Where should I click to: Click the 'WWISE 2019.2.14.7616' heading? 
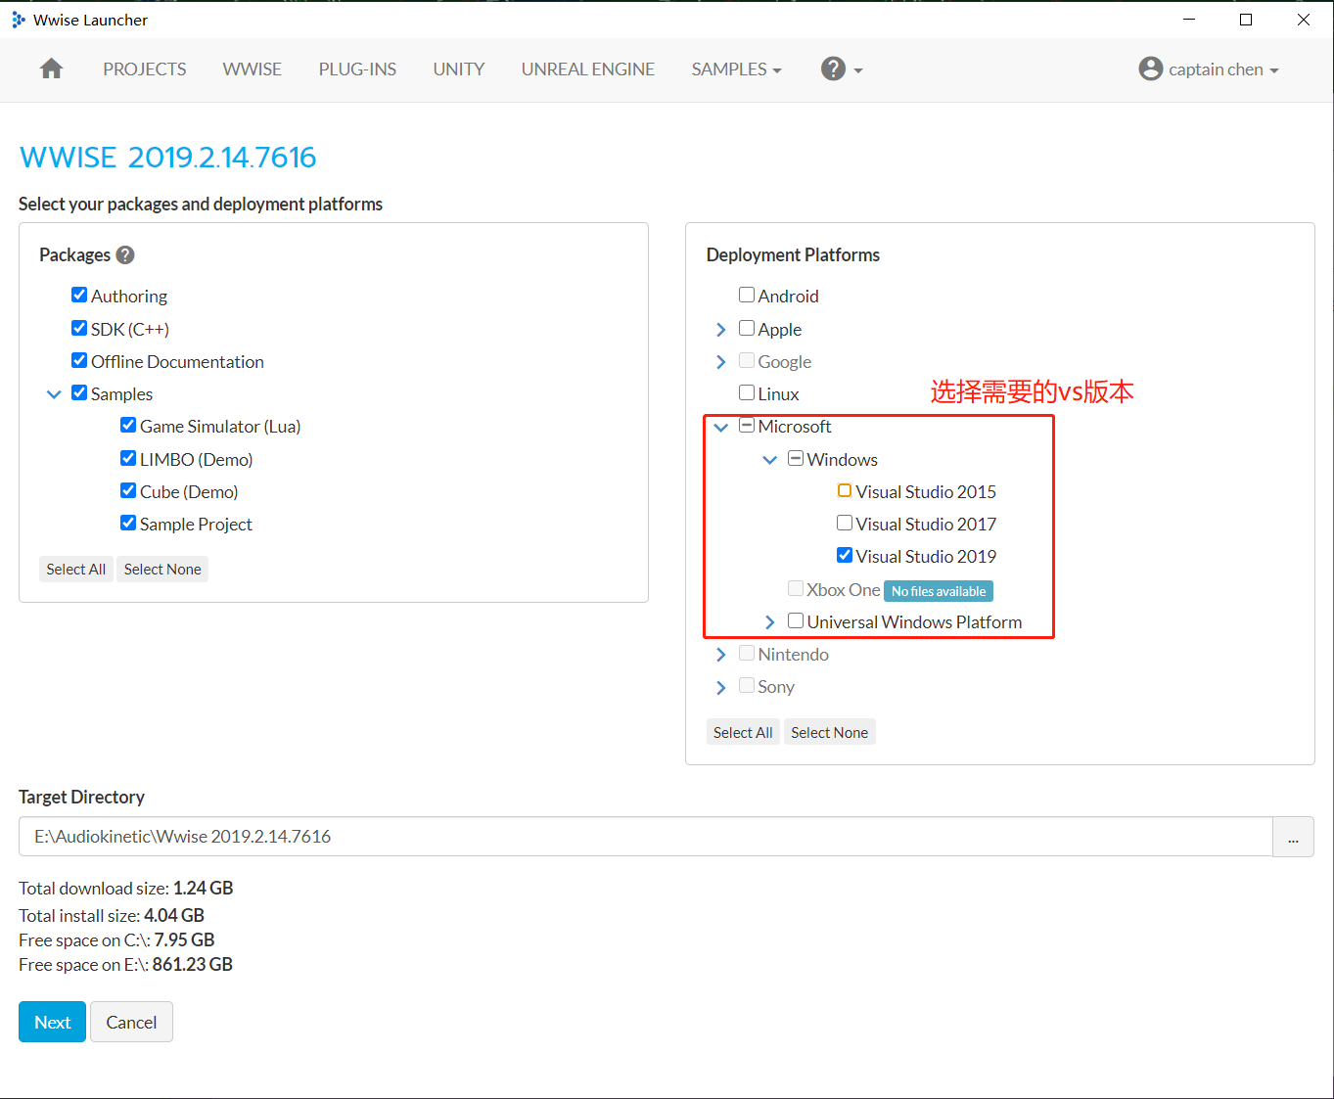point(168,158)
